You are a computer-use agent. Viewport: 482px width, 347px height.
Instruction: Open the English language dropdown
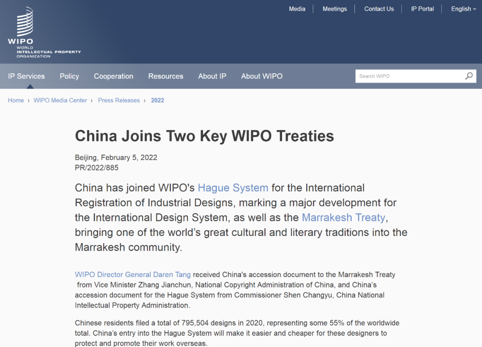click(464, 9)
